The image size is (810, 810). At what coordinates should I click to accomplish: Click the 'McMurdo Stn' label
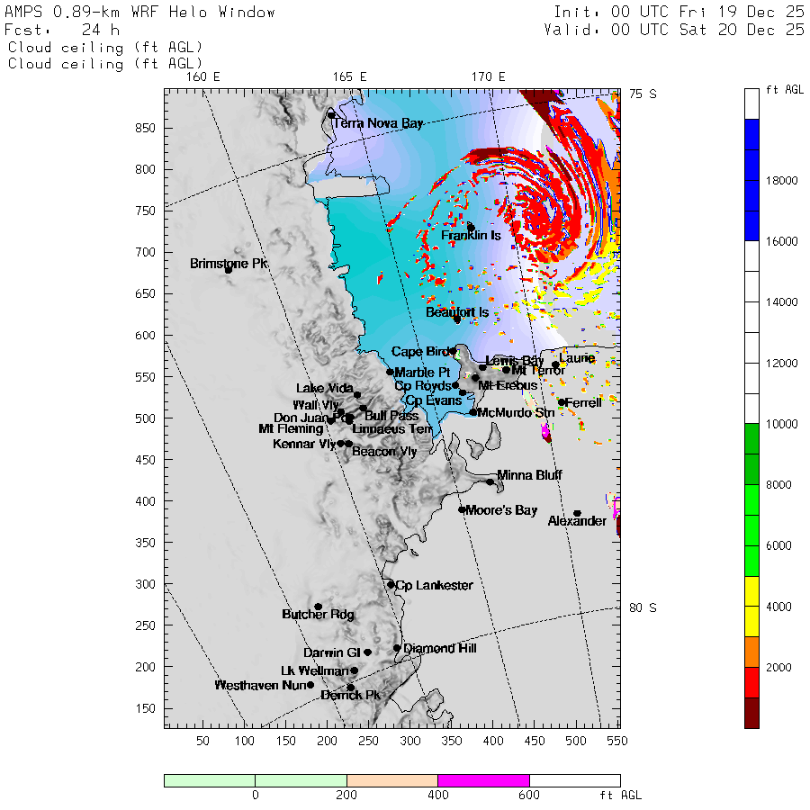(x=516, y=413)
